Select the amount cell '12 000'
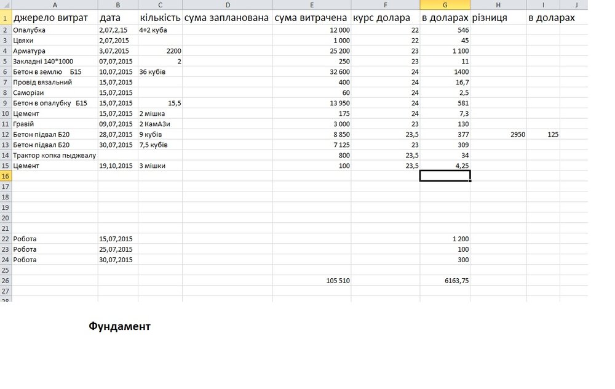Viewport: 615px width, 389px height. pyautogui.click(x=312, y=30)
